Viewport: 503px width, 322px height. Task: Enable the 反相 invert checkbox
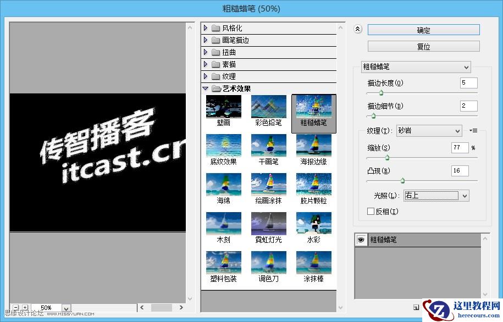[372, 211]
